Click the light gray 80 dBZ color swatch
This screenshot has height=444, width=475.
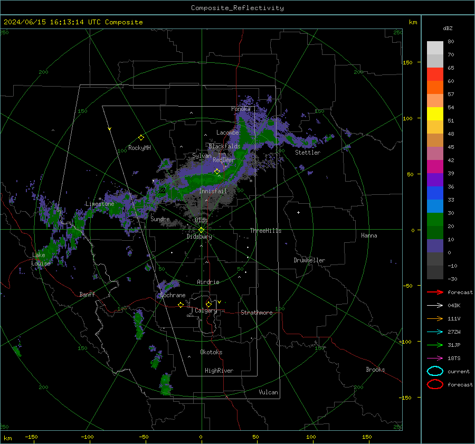point(435,48)
